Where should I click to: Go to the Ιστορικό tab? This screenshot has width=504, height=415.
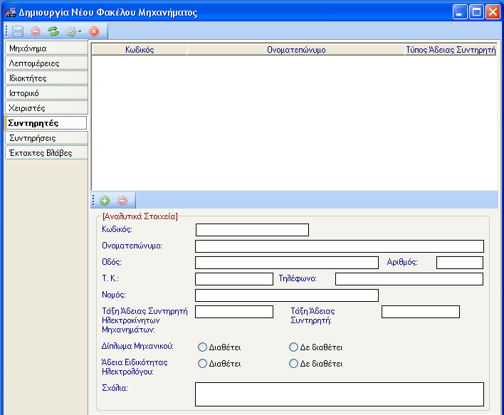[46, 93]
